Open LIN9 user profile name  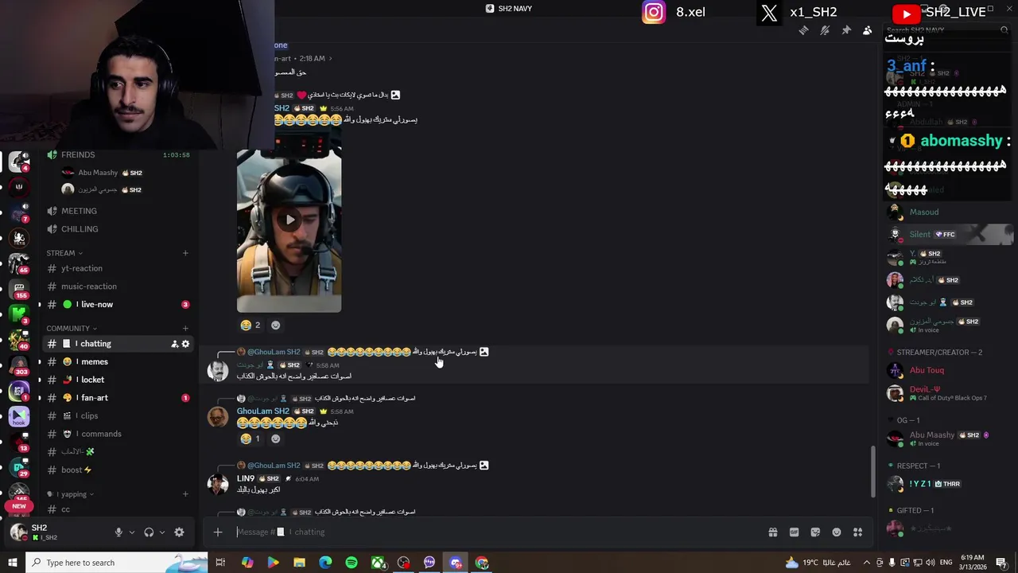point(246,479)
